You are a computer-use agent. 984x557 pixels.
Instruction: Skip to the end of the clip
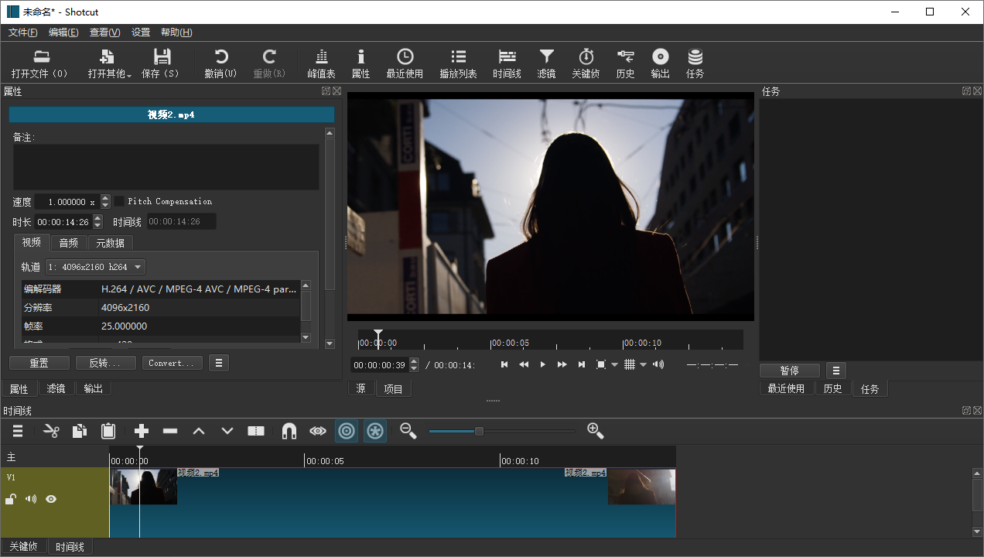582,364
